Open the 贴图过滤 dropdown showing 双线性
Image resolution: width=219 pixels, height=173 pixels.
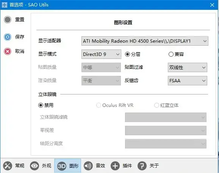(x=188, y=67)
